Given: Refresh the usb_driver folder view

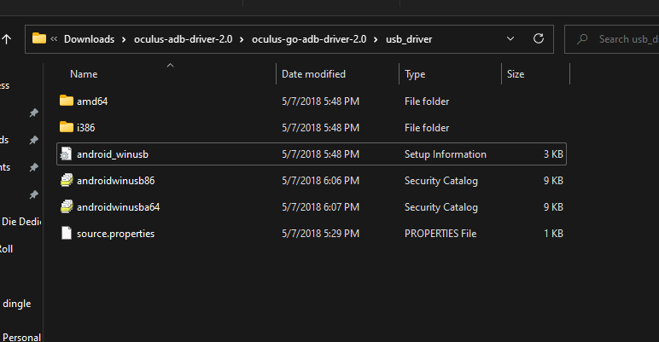Looking at the screenshot, I should [538, 39].
